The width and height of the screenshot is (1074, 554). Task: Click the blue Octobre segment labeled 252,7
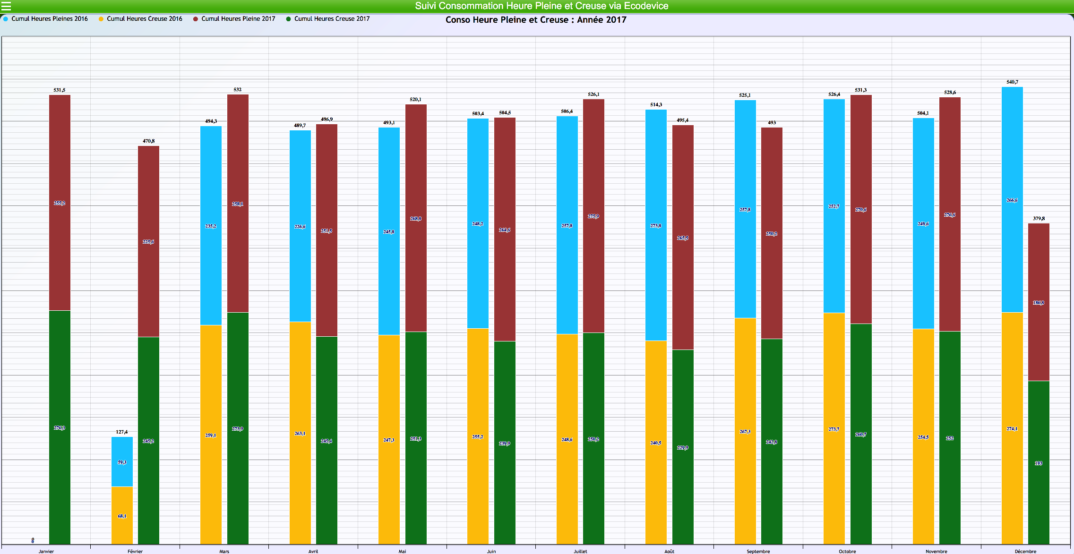[x=834, y=206]
